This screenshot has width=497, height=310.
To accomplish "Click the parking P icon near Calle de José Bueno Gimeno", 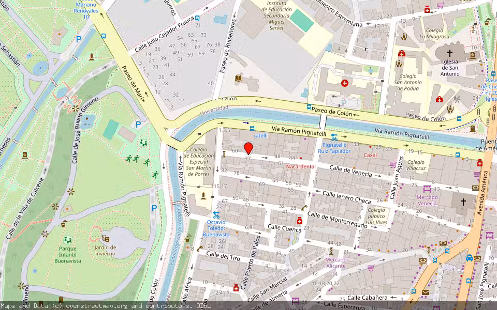I will pyautogui.click(x=138, y=125).
